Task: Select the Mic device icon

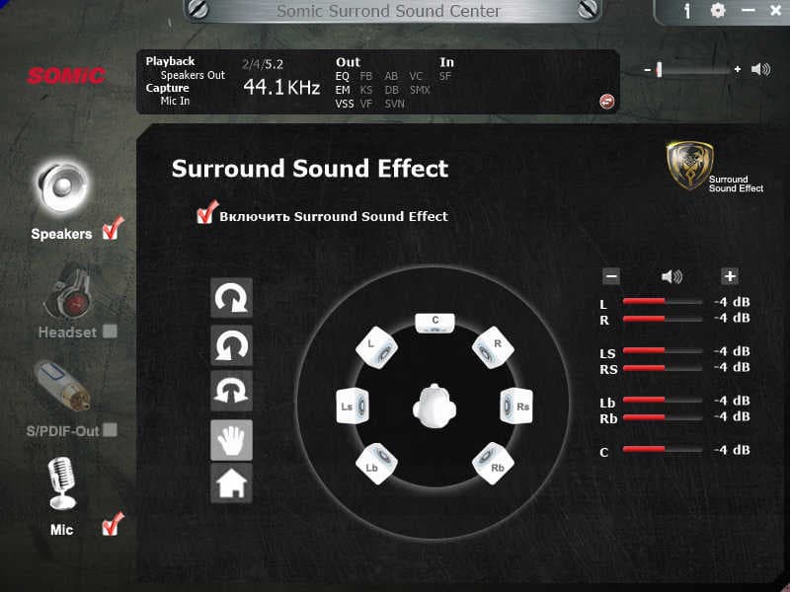Action: tap(61, 483)
